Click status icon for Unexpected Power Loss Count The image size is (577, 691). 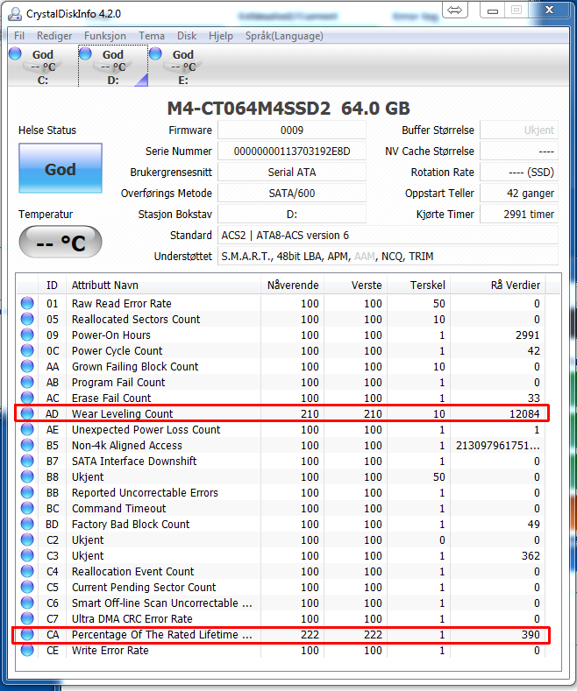point(27,430)
